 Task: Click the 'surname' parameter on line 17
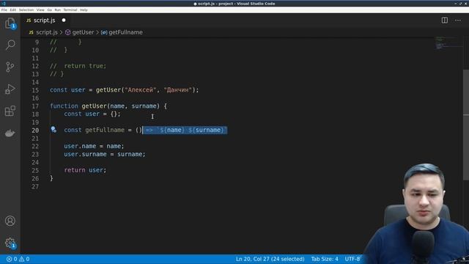144,106
